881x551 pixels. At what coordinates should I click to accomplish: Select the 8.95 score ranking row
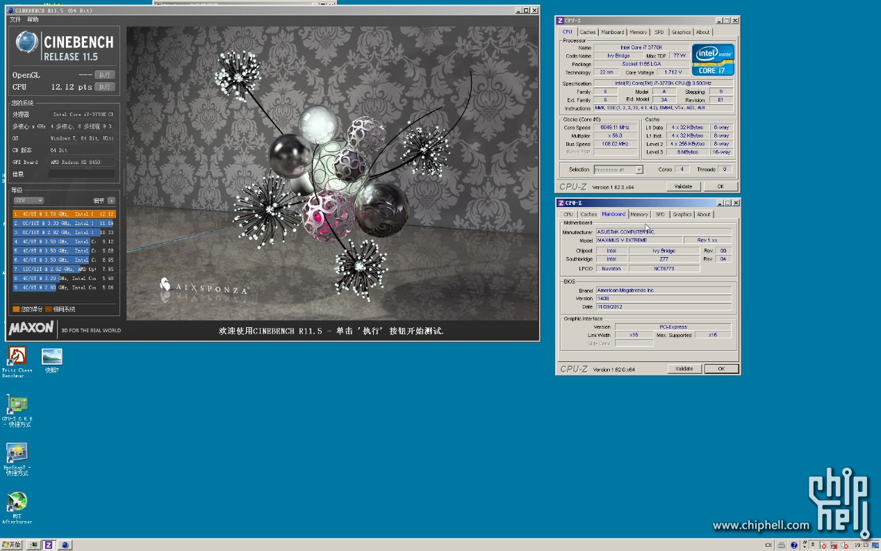[64, 259]
